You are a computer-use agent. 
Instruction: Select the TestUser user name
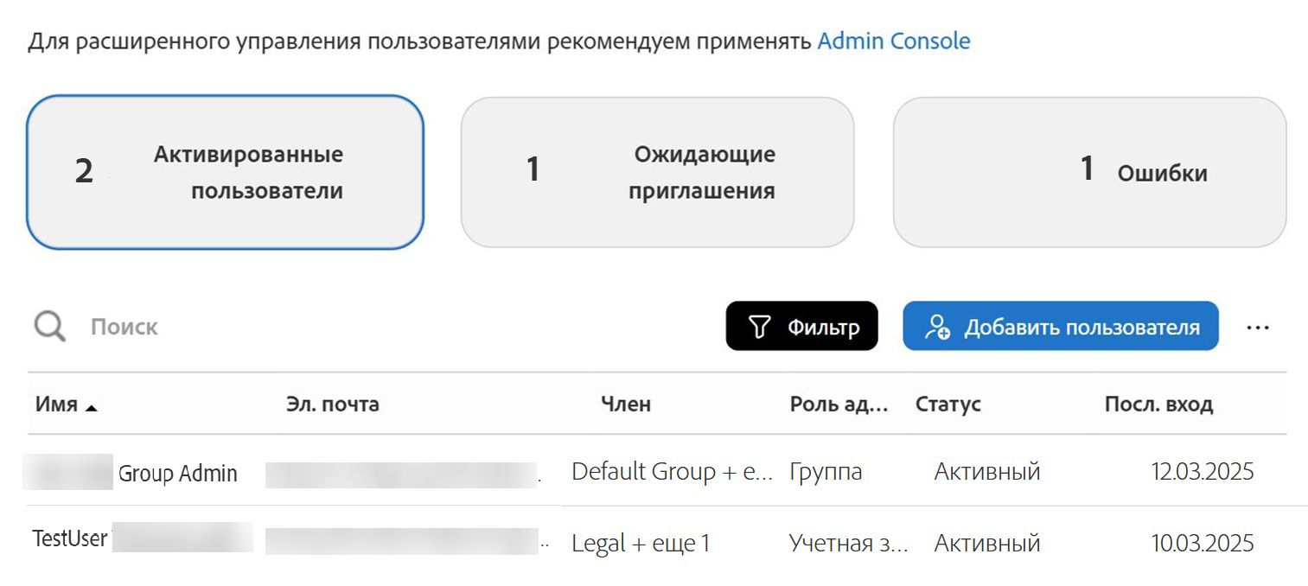point(70,538)
